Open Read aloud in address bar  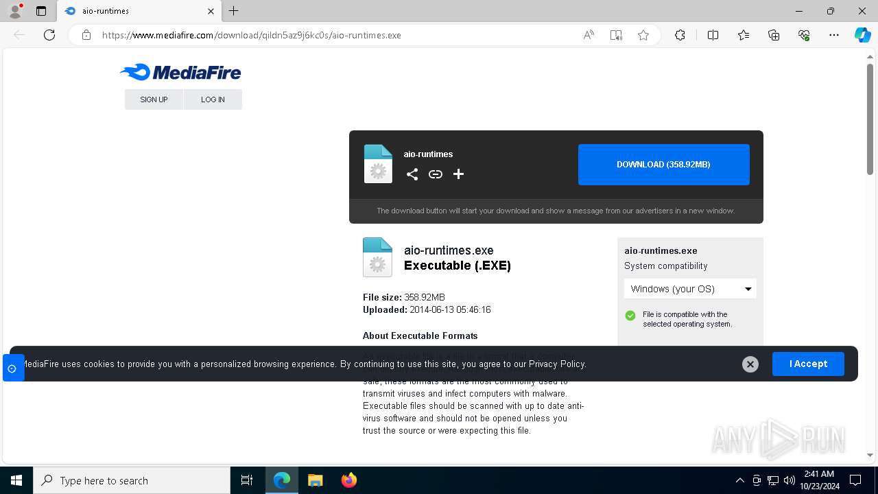(589, 35)
